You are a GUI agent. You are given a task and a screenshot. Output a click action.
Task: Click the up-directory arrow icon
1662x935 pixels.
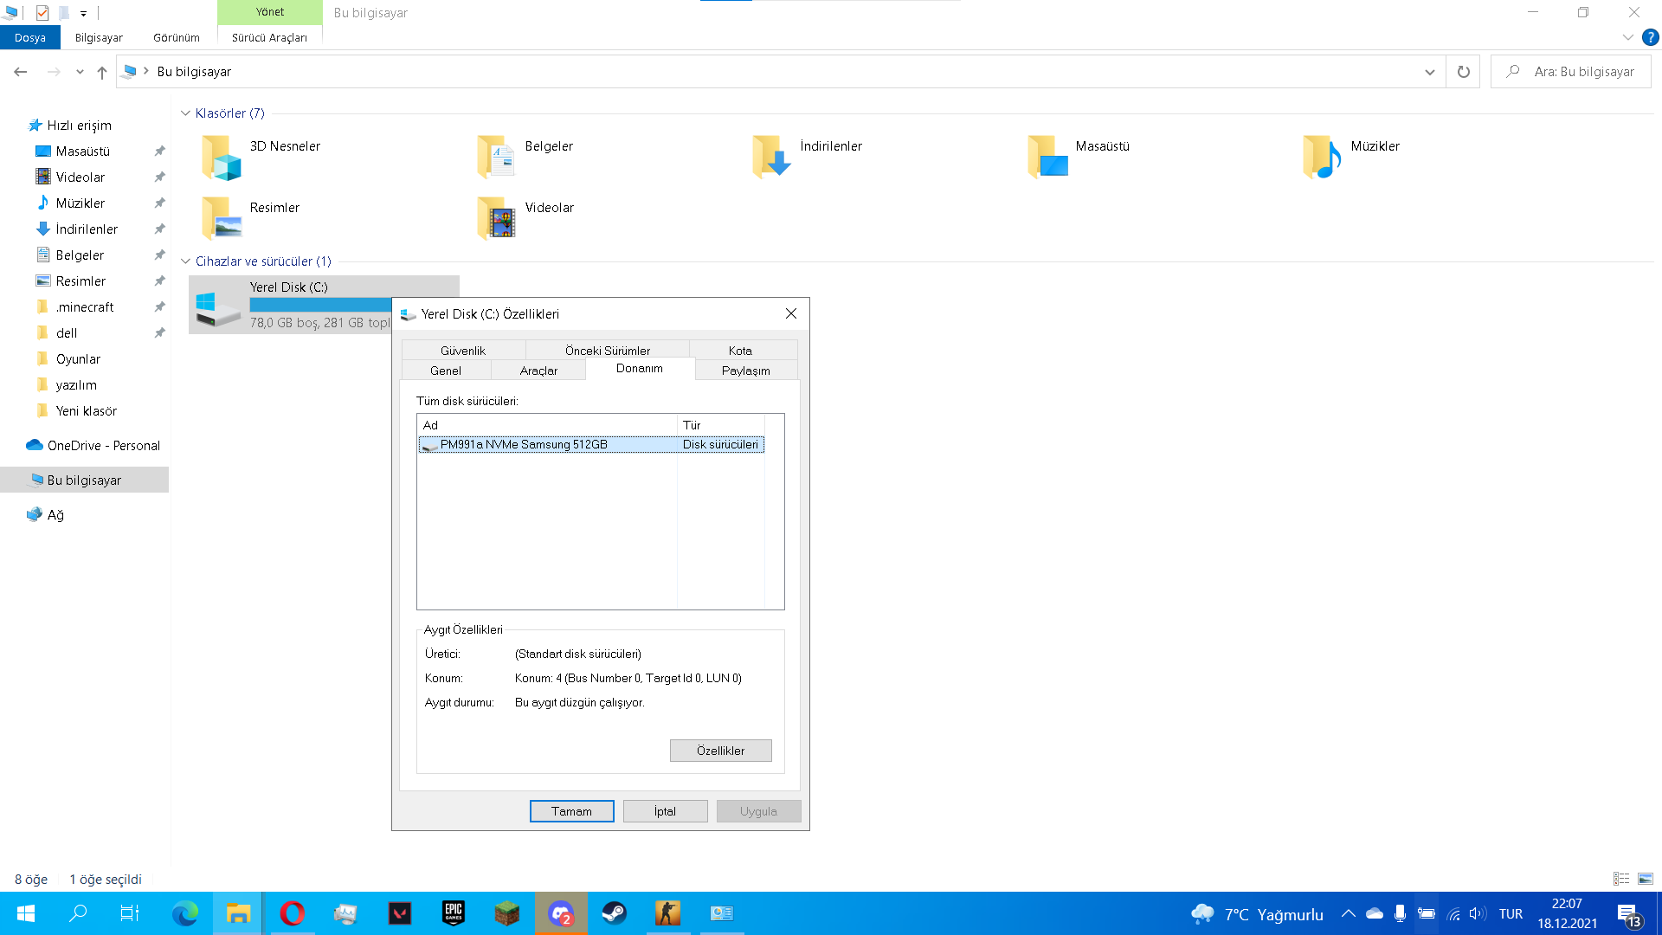pos(102,72)
